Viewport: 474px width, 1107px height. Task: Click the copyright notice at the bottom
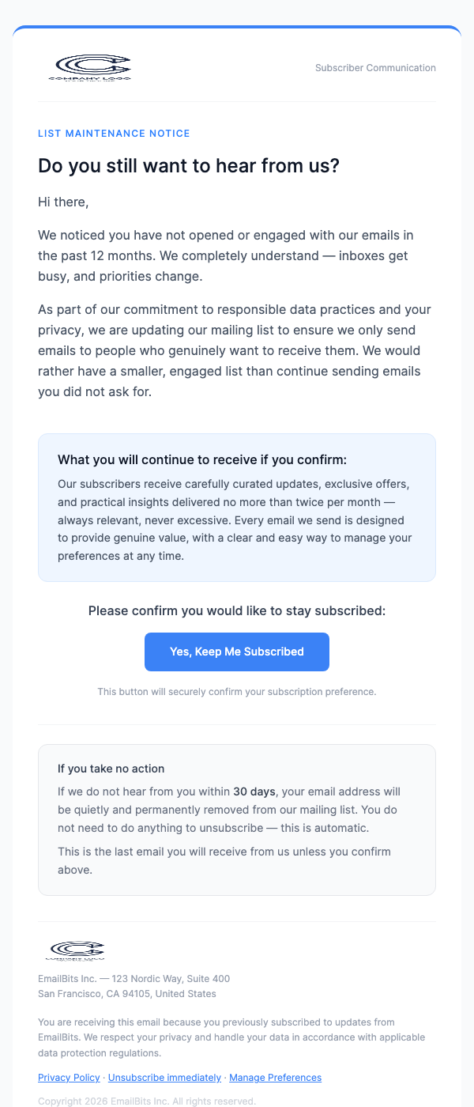click(147, 1100)
